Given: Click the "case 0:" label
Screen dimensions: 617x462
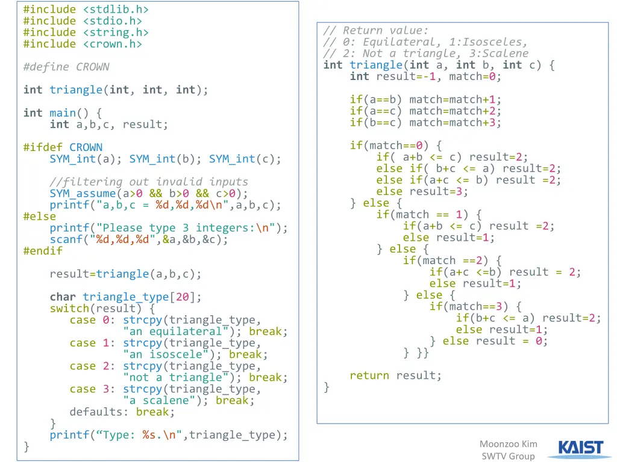Looking at the screenshot, I should [x=92, y=320].
